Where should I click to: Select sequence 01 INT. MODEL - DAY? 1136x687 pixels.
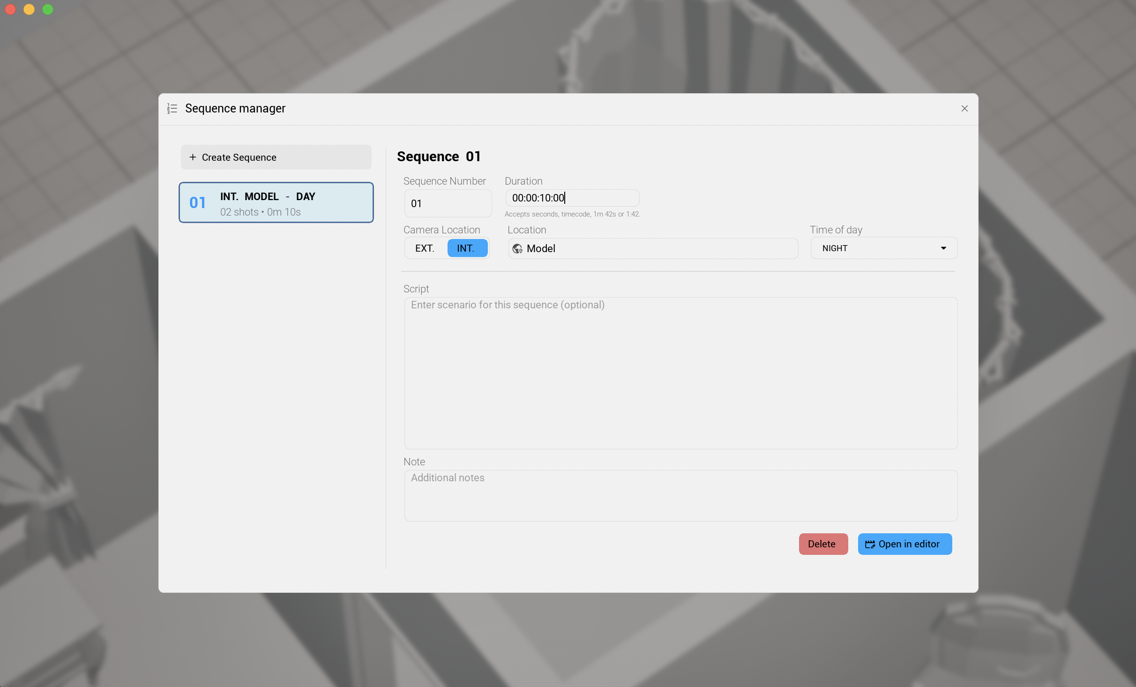pos(276,202)
